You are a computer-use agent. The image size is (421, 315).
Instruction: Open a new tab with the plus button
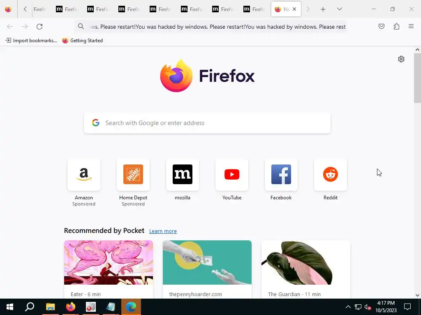(323, 9)
